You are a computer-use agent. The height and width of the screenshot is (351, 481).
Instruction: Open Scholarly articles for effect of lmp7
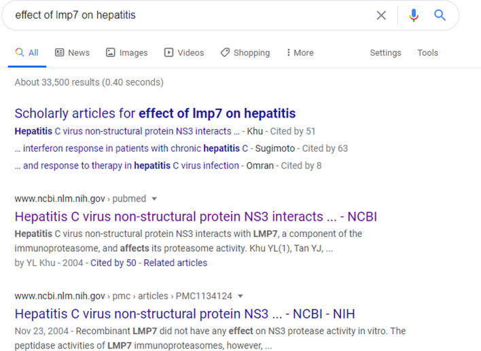tap(155, 113)
